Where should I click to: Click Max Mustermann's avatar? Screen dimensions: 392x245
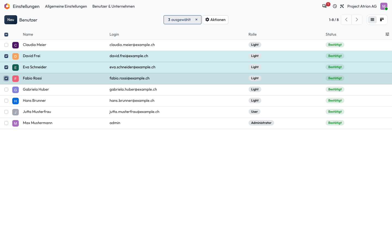[16, 123]
